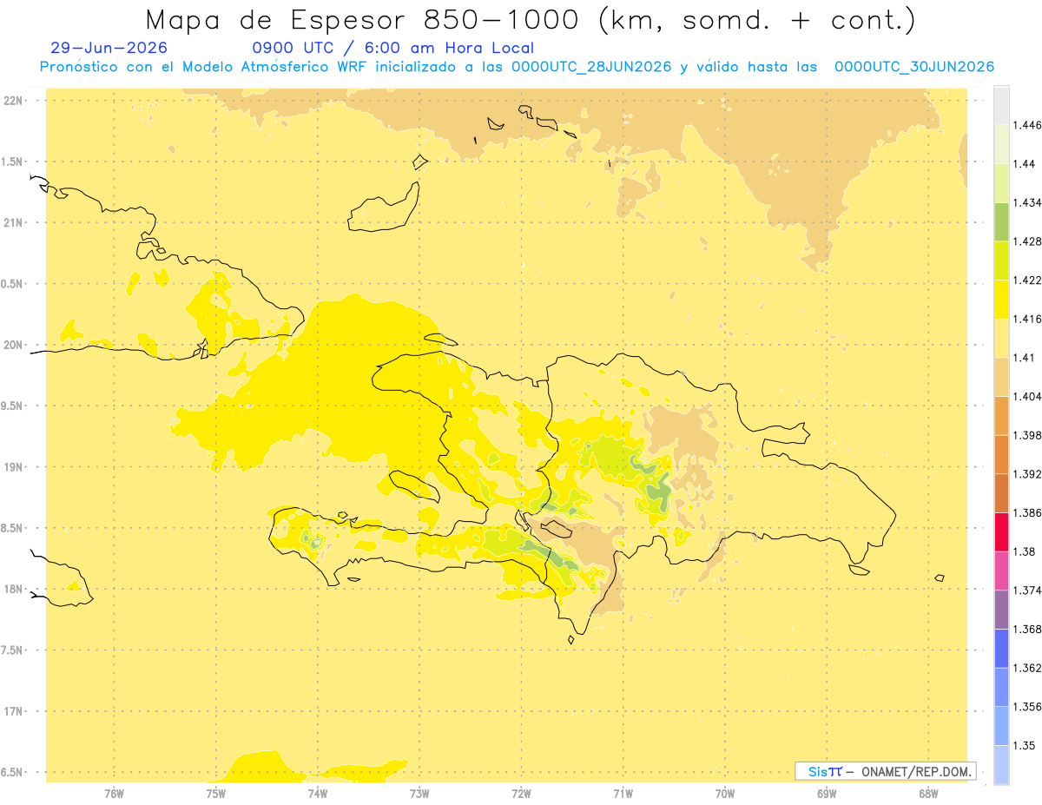
Task: Click the "21N" latitude label
Action: click(14, 222)
